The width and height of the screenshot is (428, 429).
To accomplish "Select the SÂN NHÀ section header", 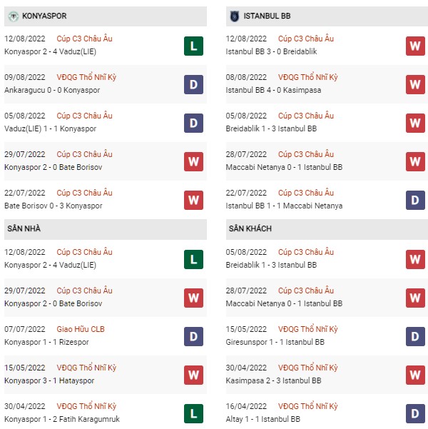I will (x=106, y=228).
